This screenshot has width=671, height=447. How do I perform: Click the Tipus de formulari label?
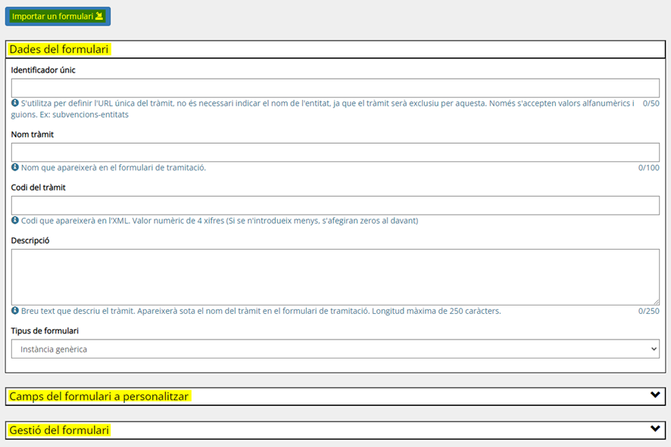click(x=45, y=331)
